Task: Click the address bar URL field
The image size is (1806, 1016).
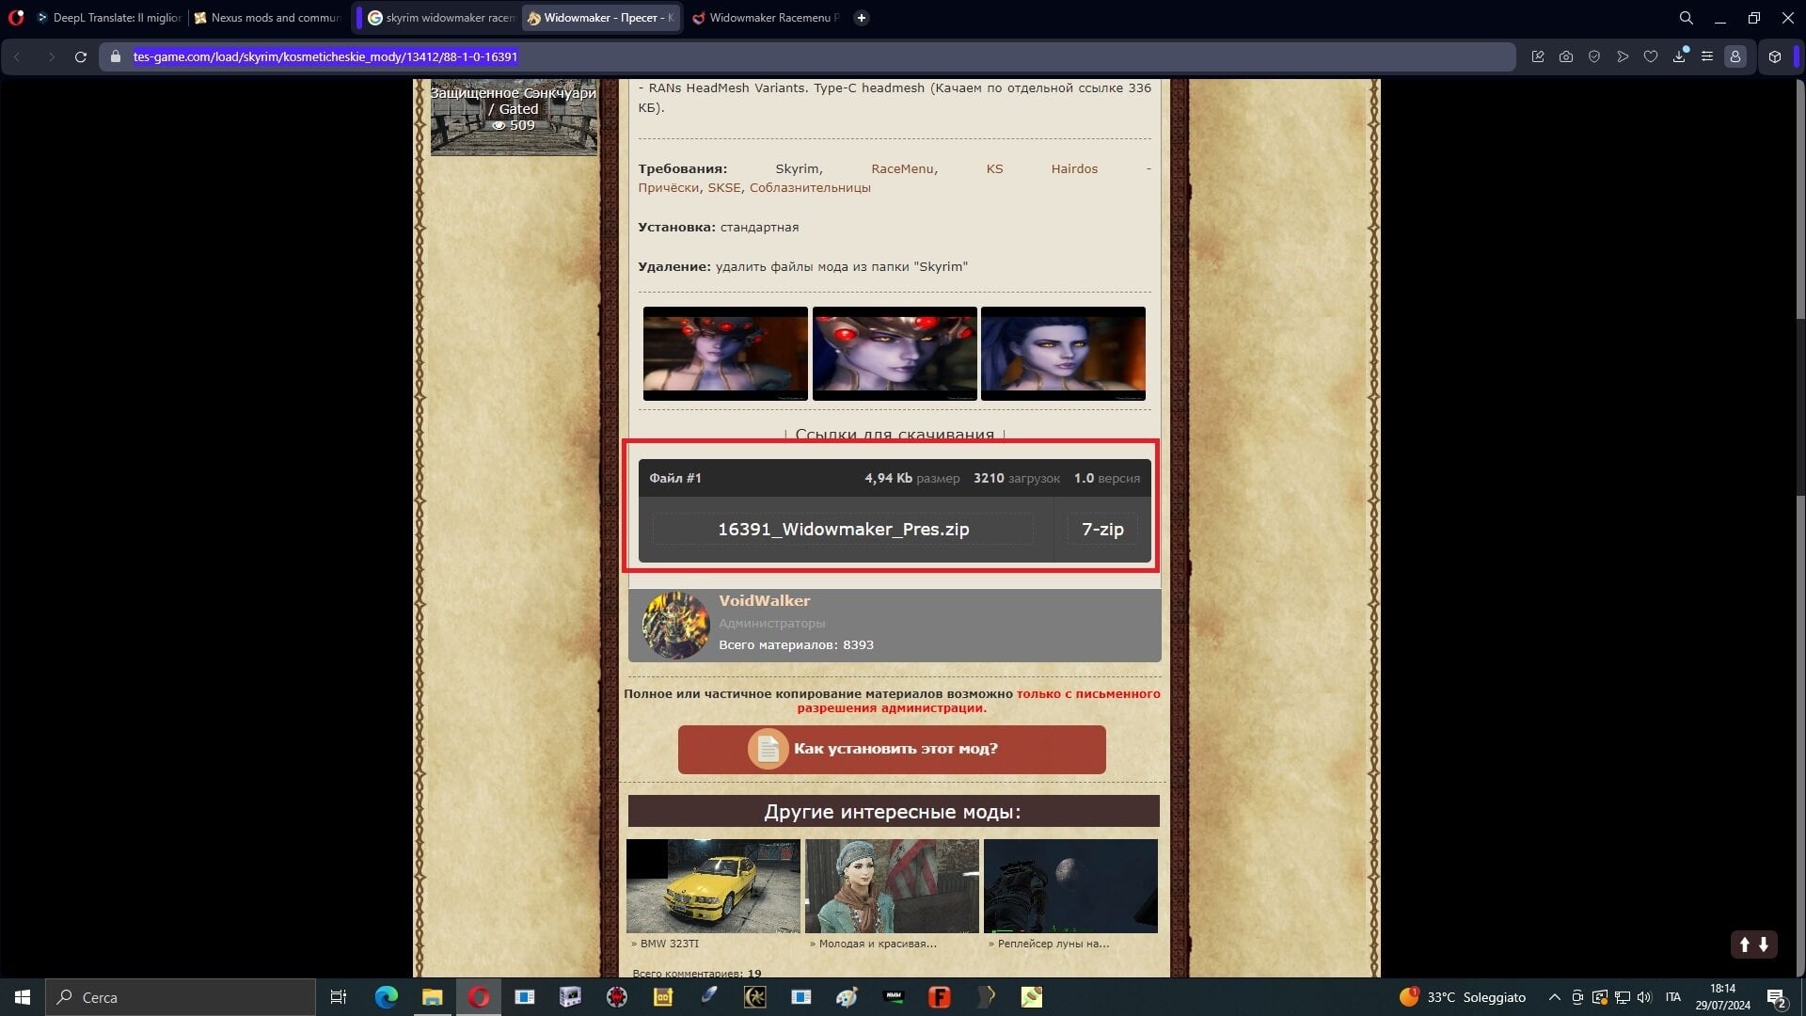Action: tap(809, 56)
